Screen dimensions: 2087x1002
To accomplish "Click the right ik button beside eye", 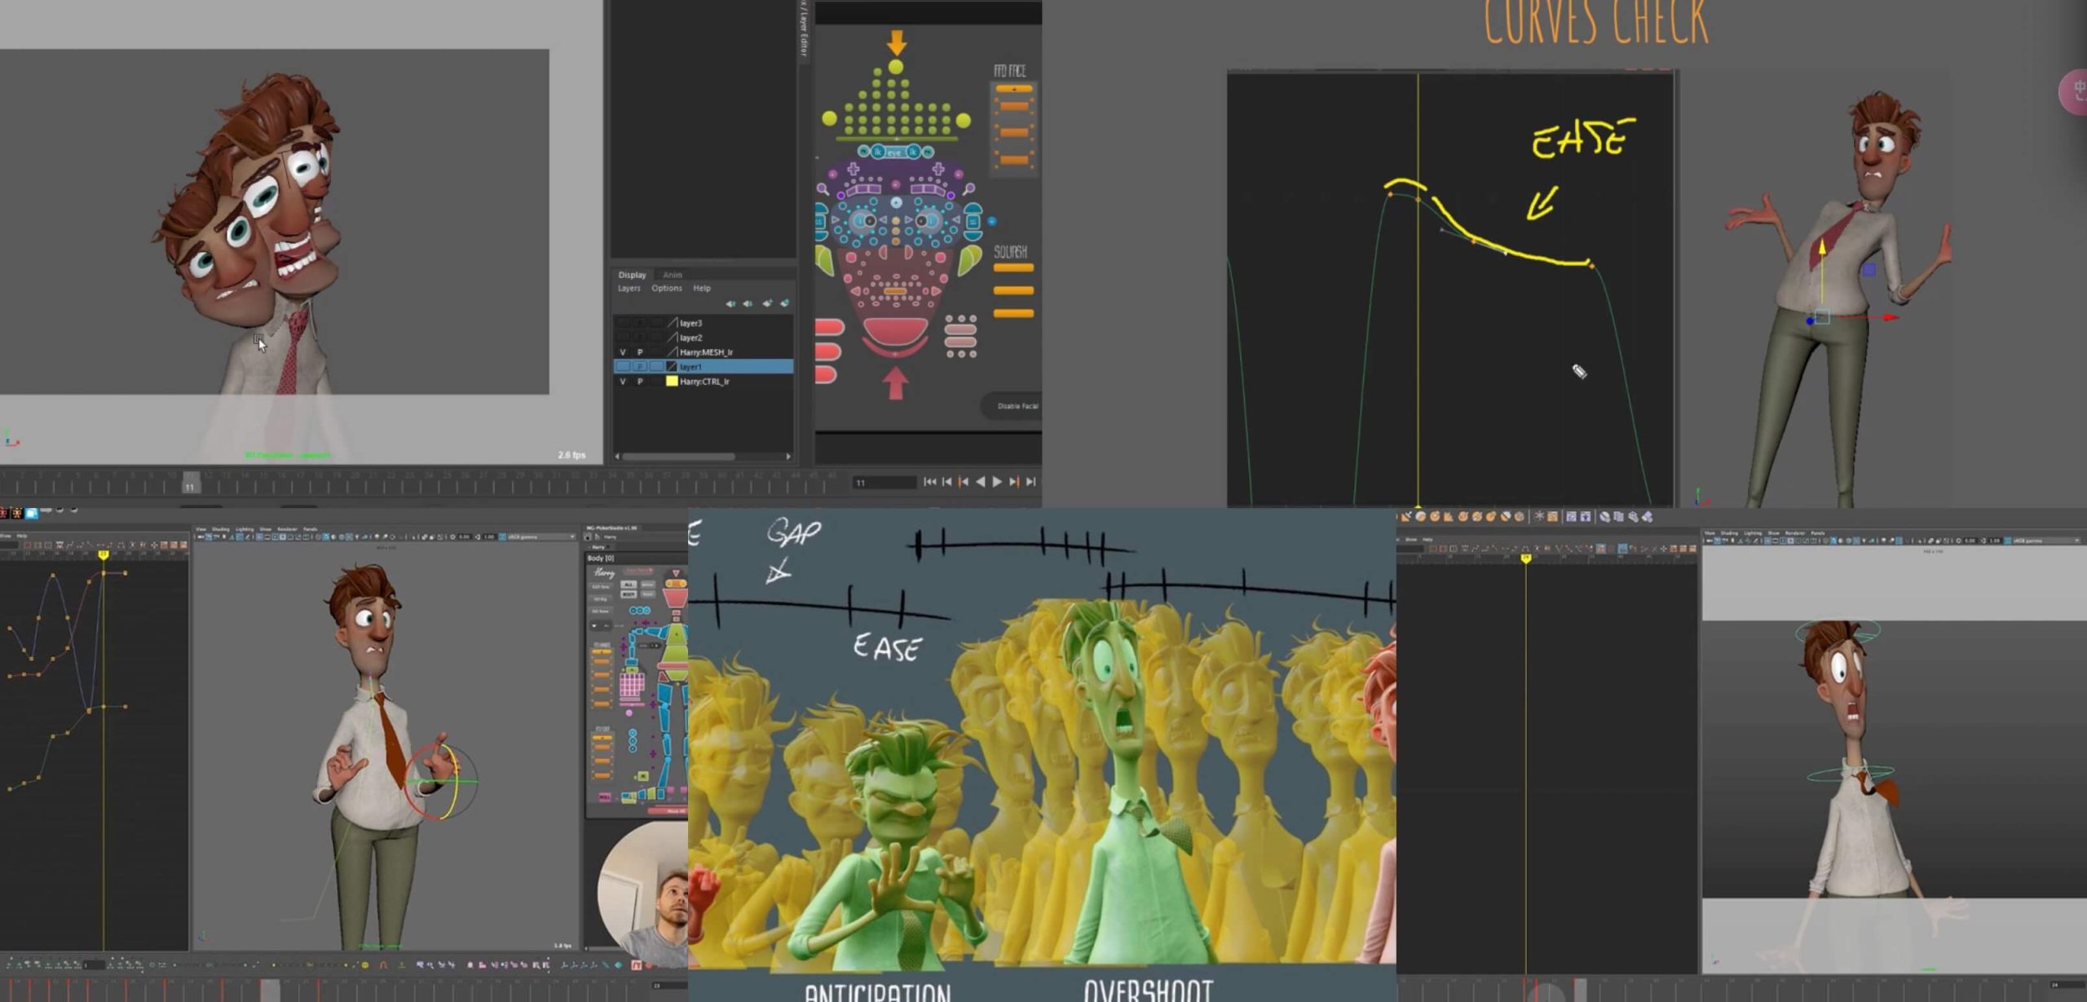I will (913, 152).
